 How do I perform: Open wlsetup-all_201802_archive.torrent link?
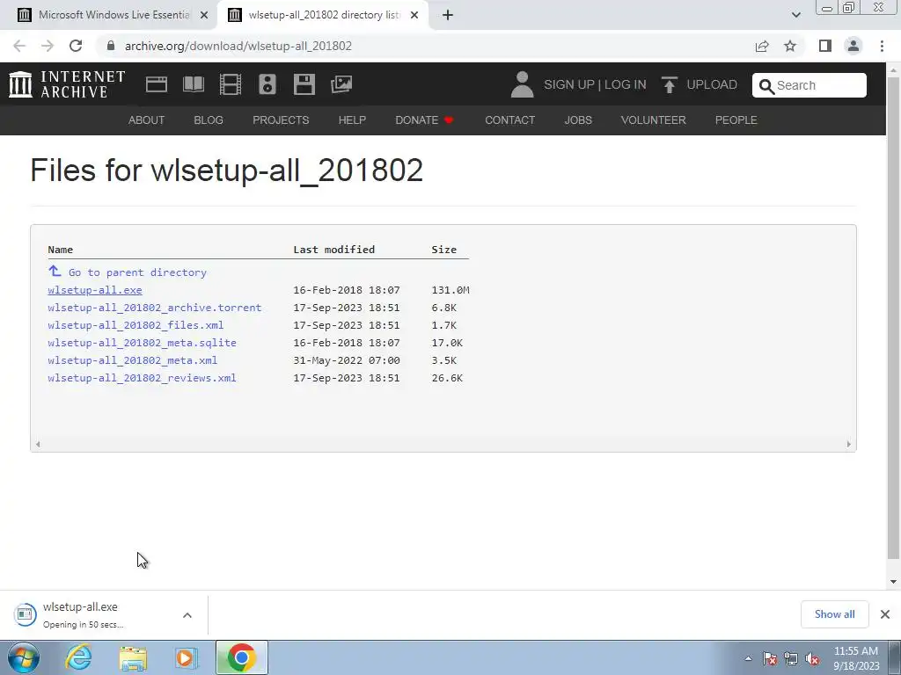155,308
